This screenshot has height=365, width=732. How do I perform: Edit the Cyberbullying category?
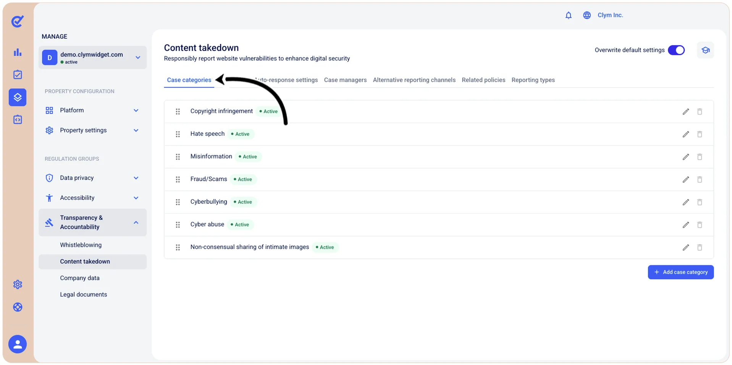pyautogui.click(x=686, y=202)
